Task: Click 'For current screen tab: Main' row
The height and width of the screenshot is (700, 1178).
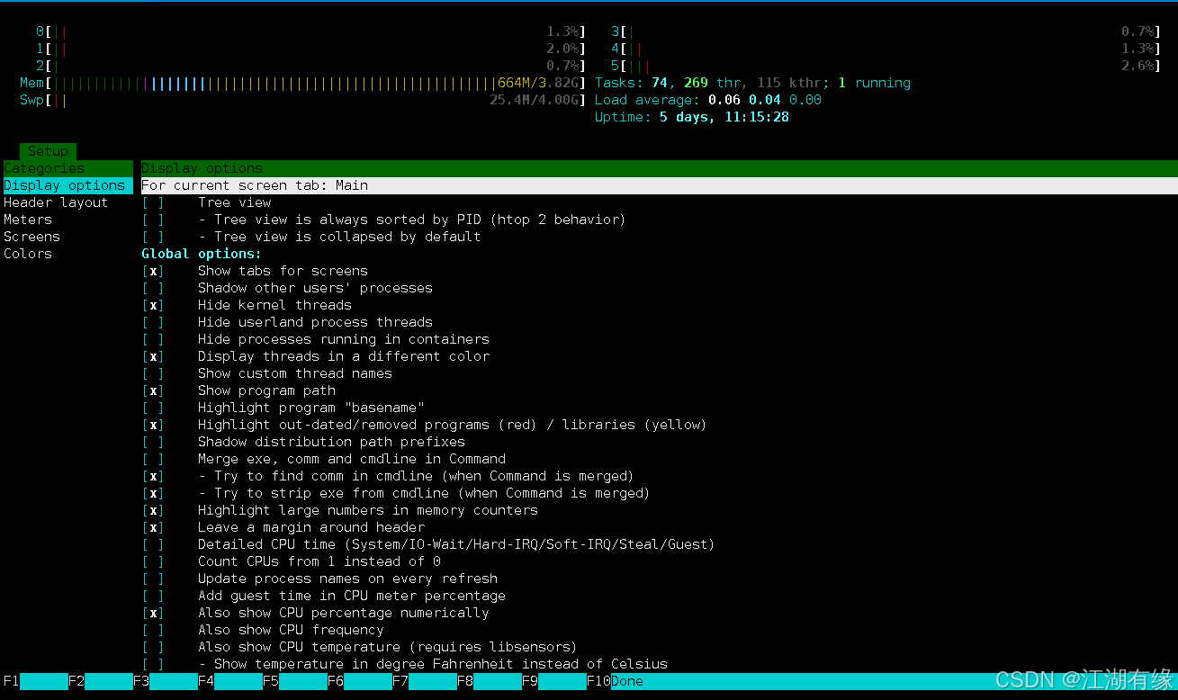Action: coord(659,185)
